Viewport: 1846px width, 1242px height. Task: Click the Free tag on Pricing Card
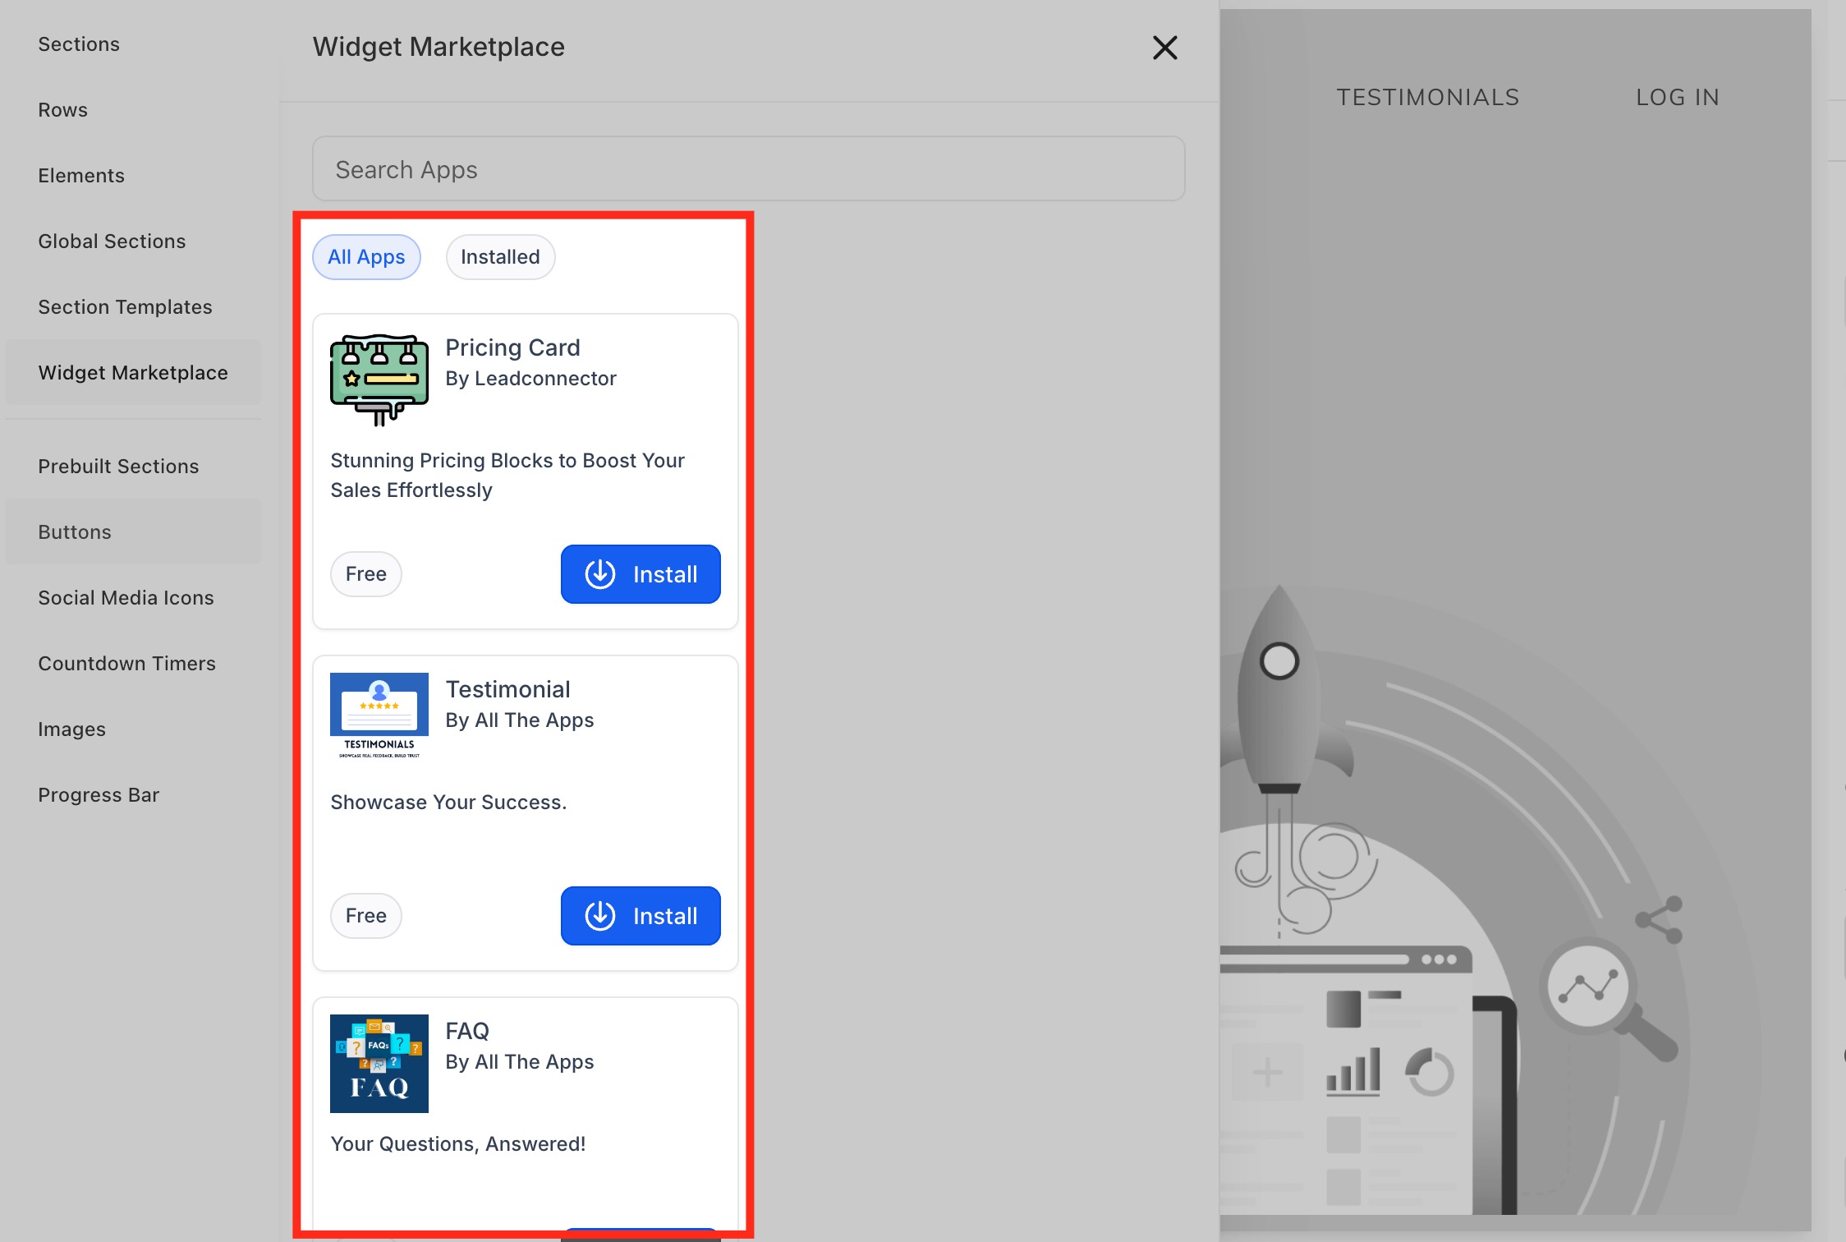tap(365, 574)
